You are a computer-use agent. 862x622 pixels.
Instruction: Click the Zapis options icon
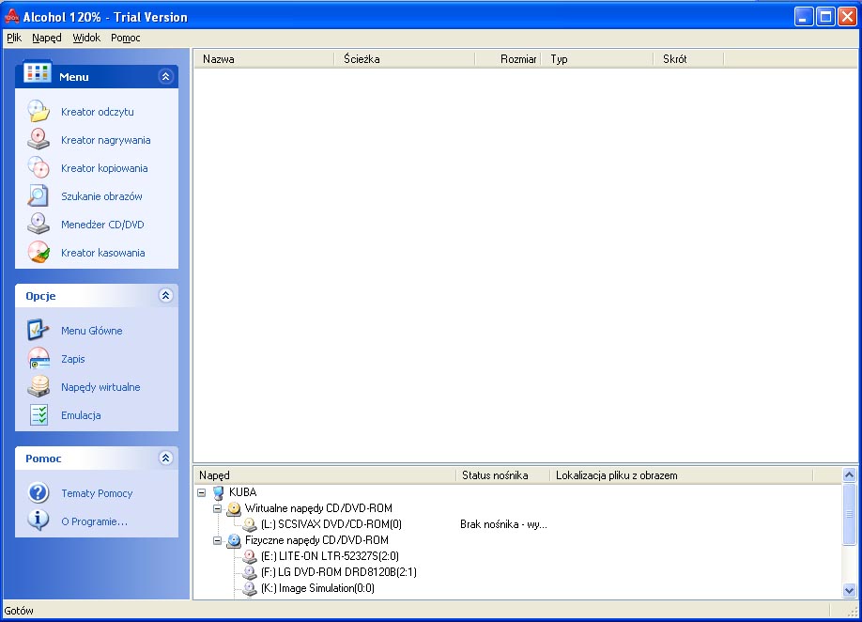38,359
